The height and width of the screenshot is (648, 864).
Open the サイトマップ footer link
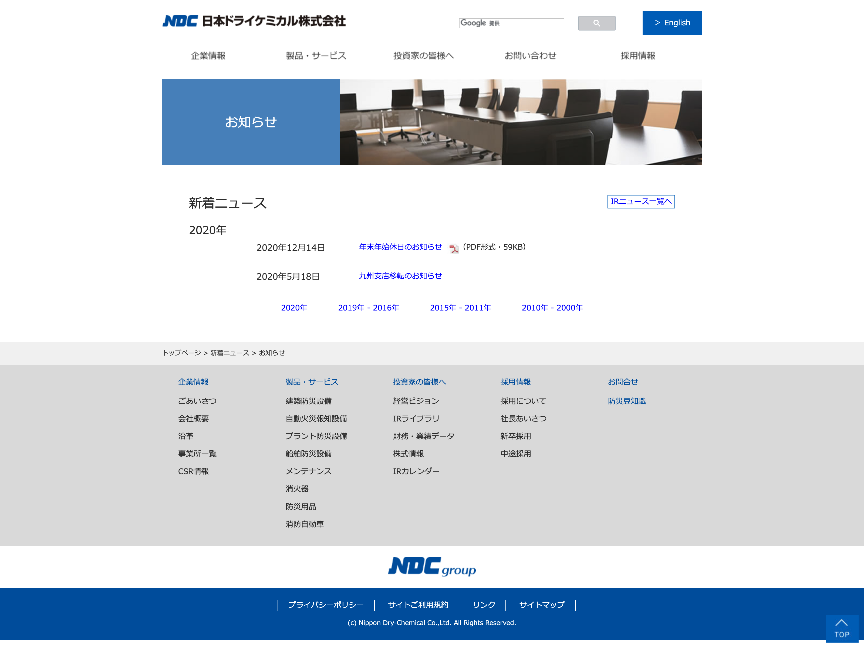click(541, 605)
